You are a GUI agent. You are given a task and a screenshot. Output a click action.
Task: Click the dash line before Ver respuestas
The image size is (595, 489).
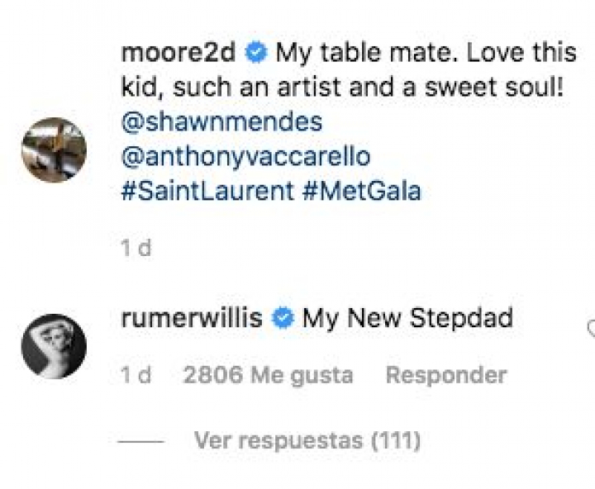(x=141, y=442)
